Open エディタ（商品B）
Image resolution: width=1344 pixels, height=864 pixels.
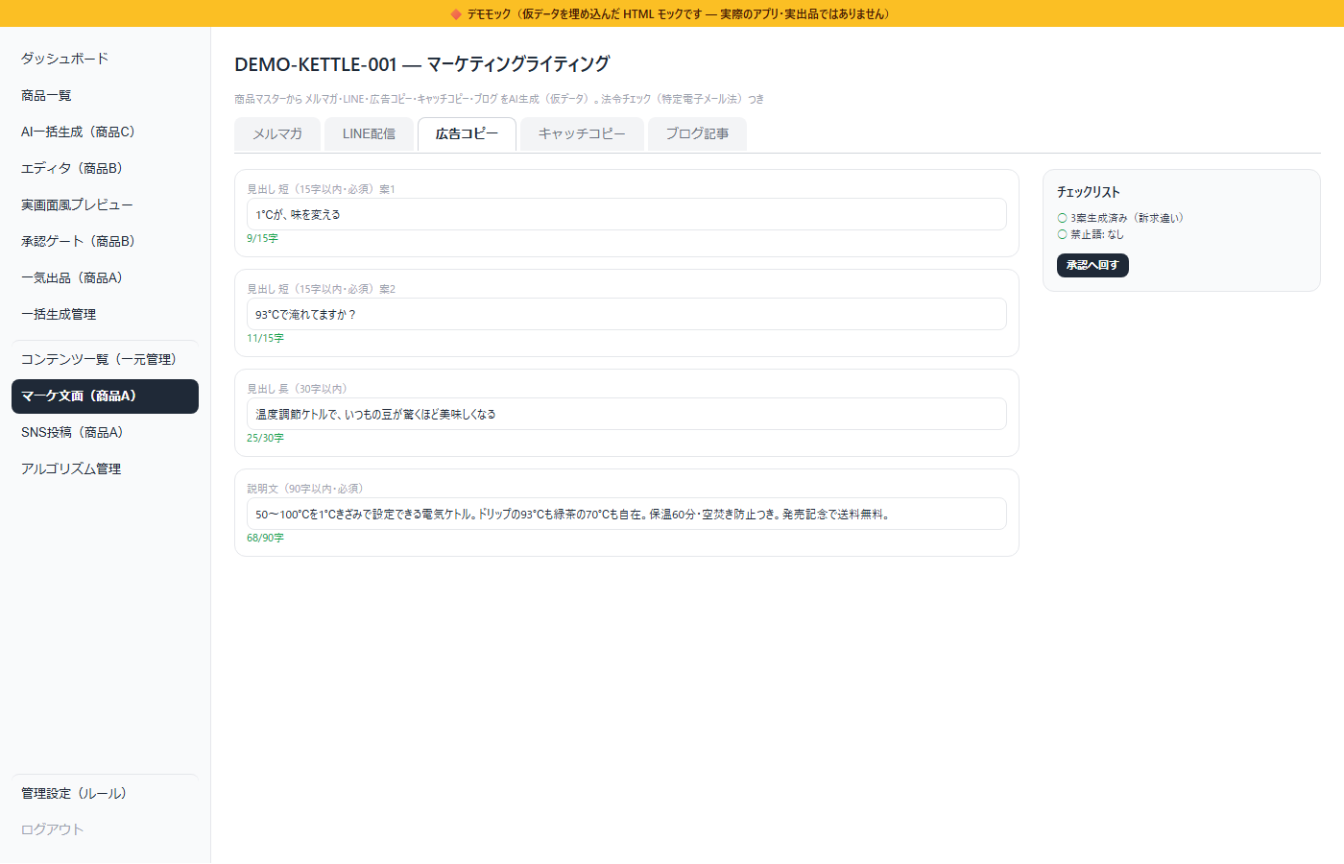(105, 168)
